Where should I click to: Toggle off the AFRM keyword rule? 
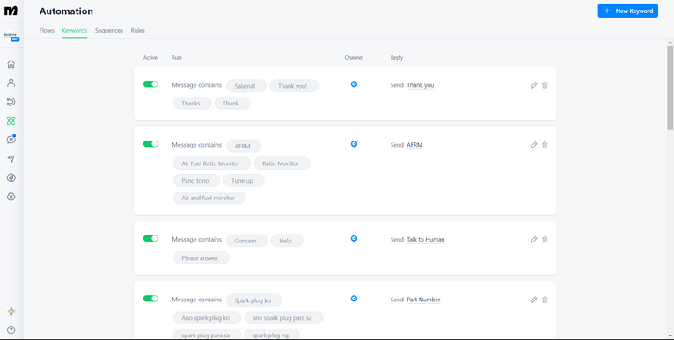[x=150, y=144]
